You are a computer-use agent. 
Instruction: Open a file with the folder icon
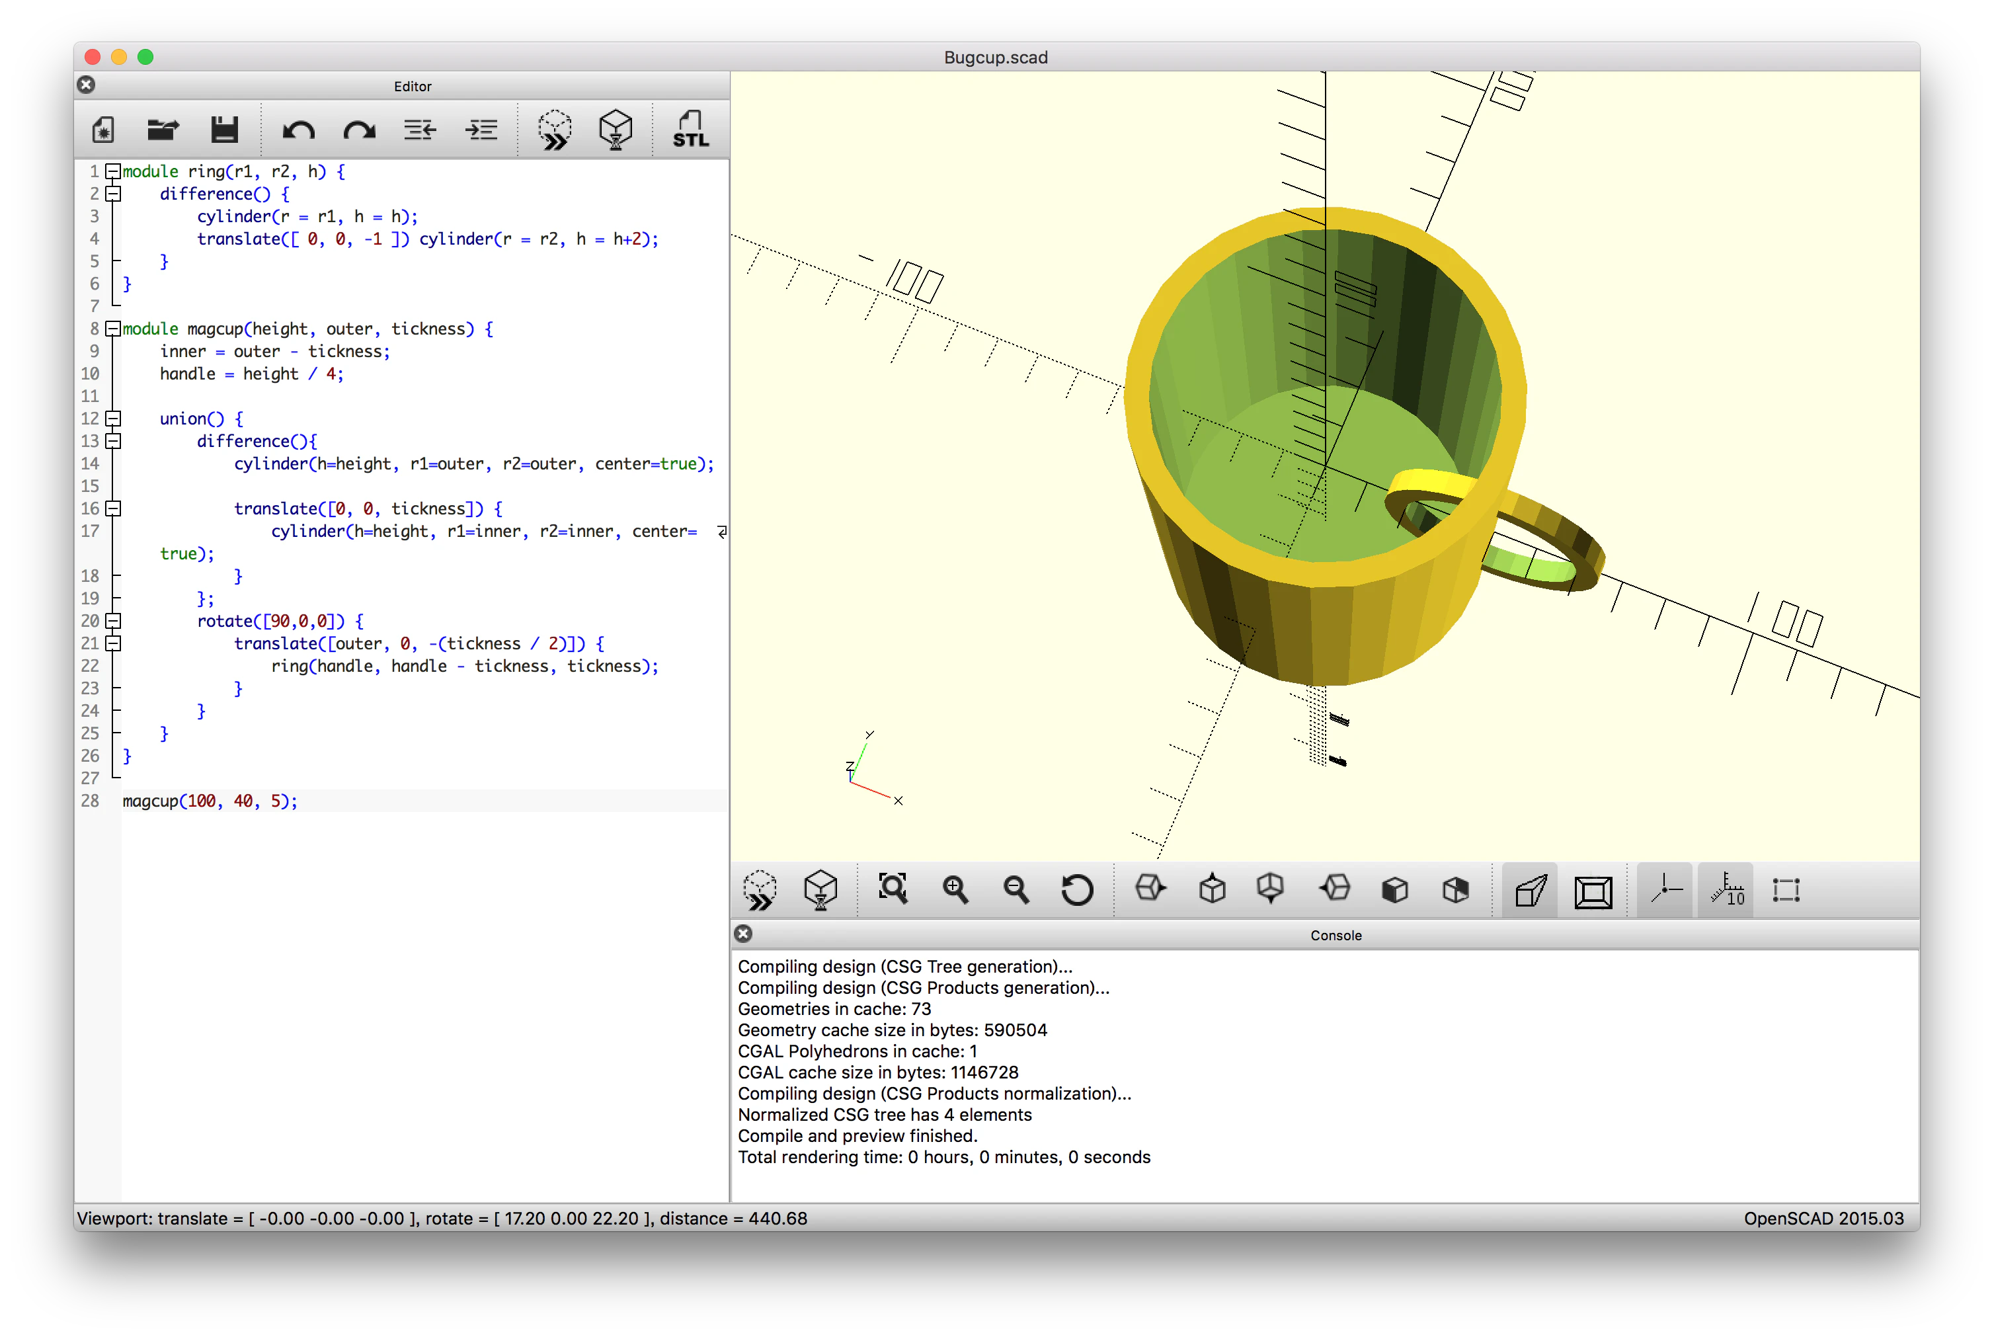[163, 130]
